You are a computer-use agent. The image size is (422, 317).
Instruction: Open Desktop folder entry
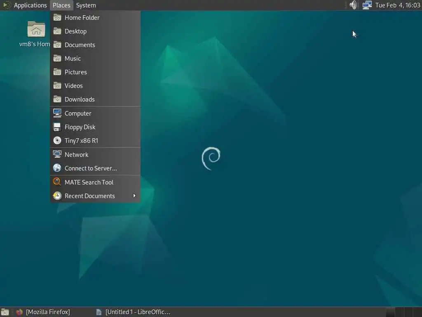click(x=95, y=31)
